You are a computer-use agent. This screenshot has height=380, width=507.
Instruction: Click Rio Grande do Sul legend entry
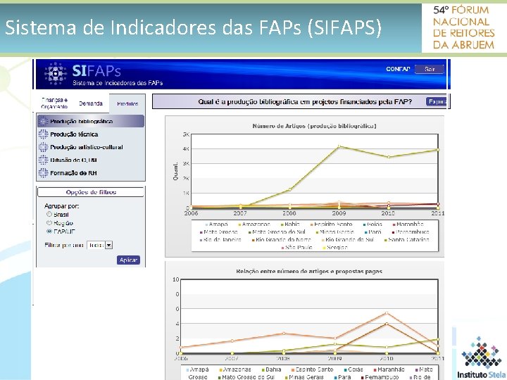pyautogui.click(x=348, y=239)
